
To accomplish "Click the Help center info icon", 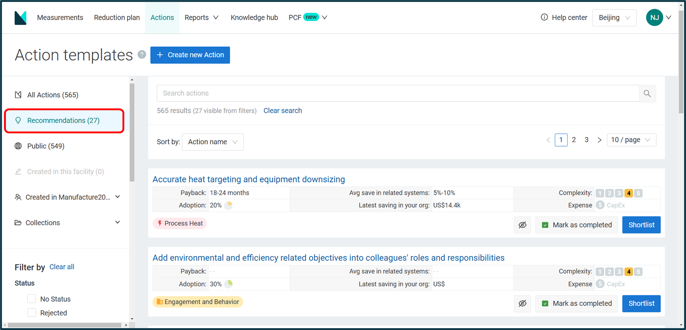I will [544, 17].
